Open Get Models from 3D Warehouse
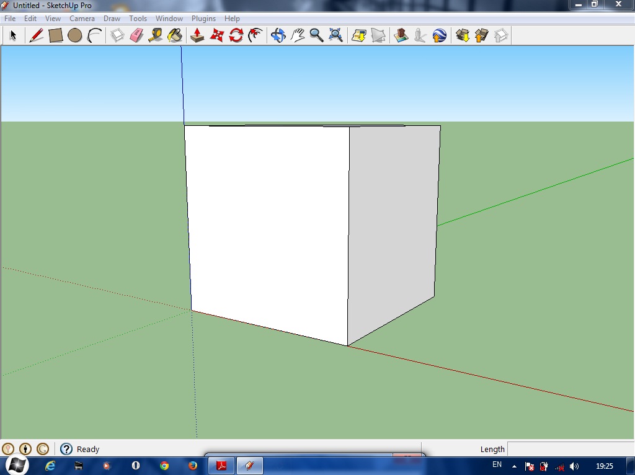 (462, 35)
